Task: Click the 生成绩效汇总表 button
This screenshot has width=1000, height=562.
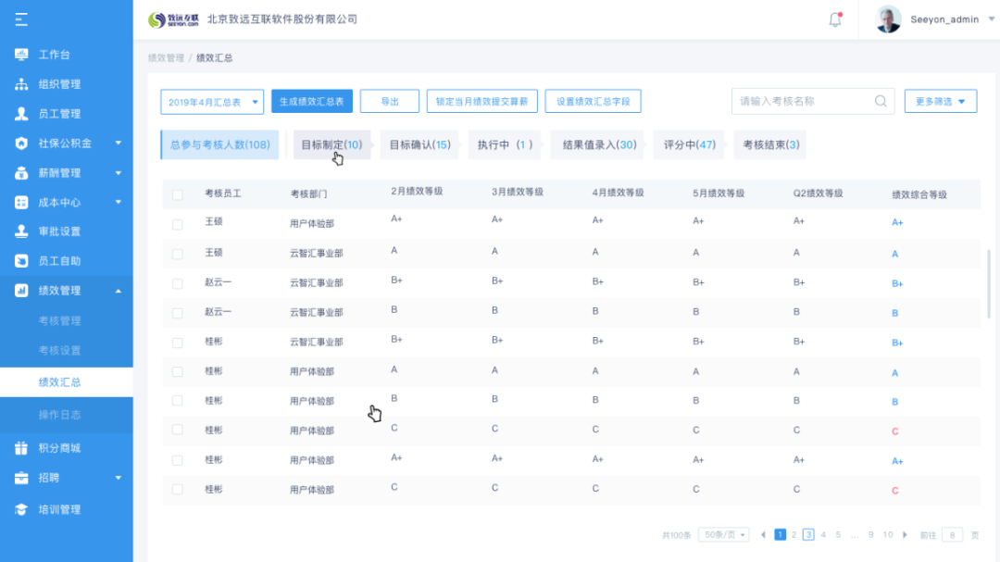Action: tap(312, 102)
